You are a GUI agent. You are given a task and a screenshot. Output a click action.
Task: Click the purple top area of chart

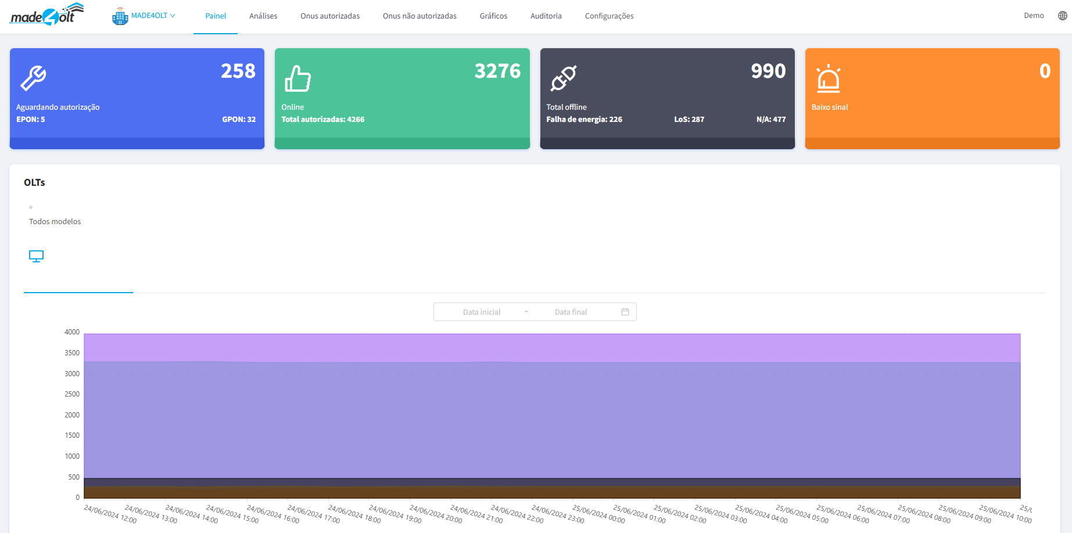coord(552,347)
